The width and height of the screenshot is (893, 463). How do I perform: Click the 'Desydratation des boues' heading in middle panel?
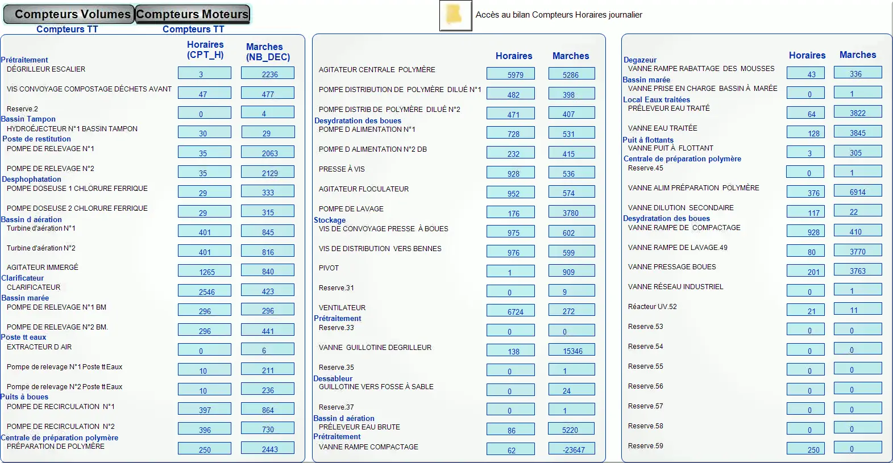coord(358,120)
